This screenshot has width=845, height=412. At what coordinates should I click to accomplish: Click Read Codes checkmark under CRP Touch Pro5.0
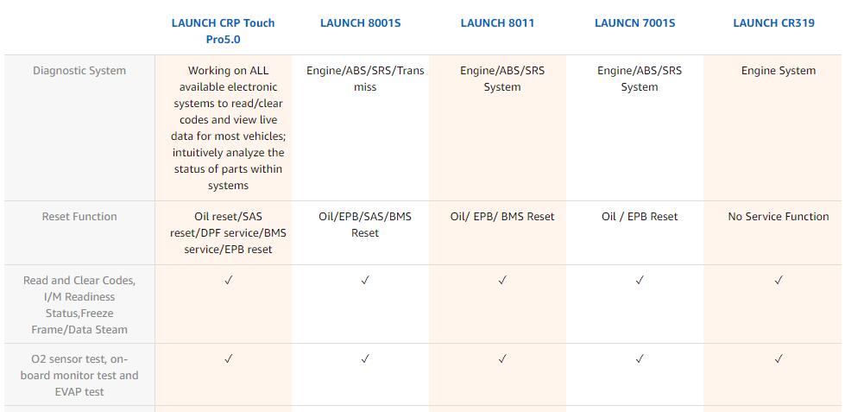(x=229, y=280)
